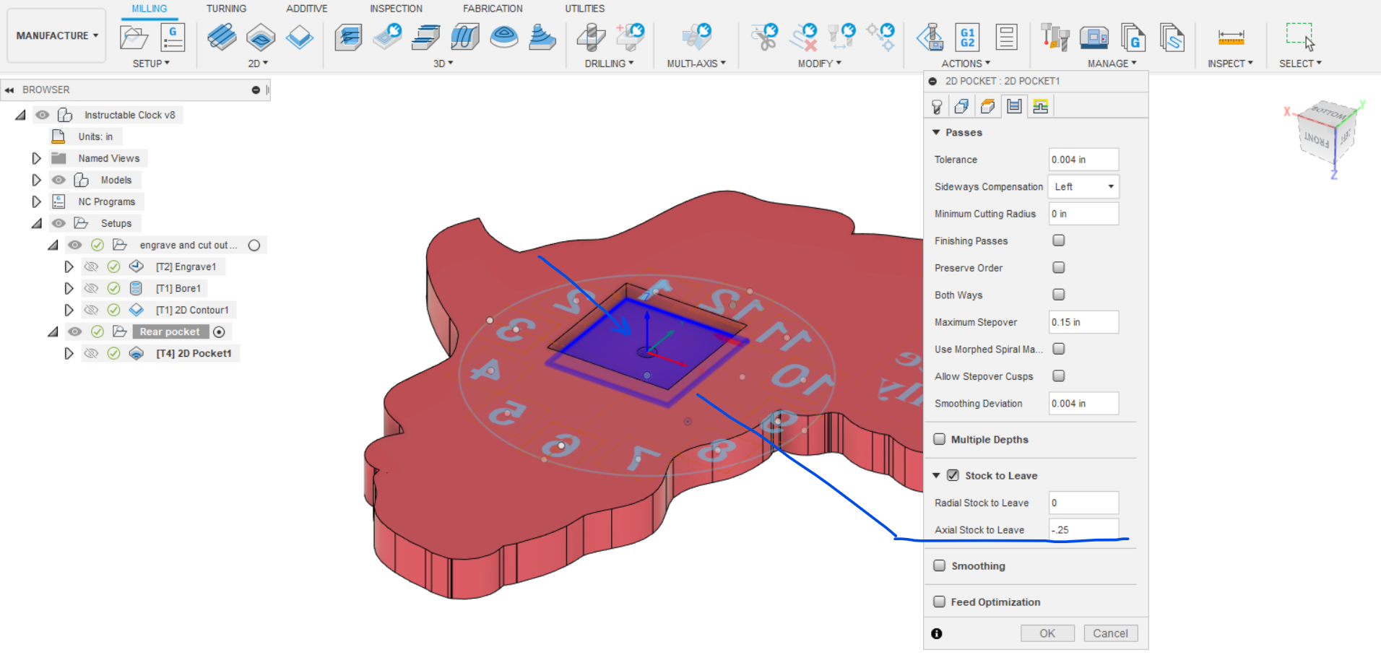
Task: Open the Machine Library icon
Action: (x=1094, y=37)
